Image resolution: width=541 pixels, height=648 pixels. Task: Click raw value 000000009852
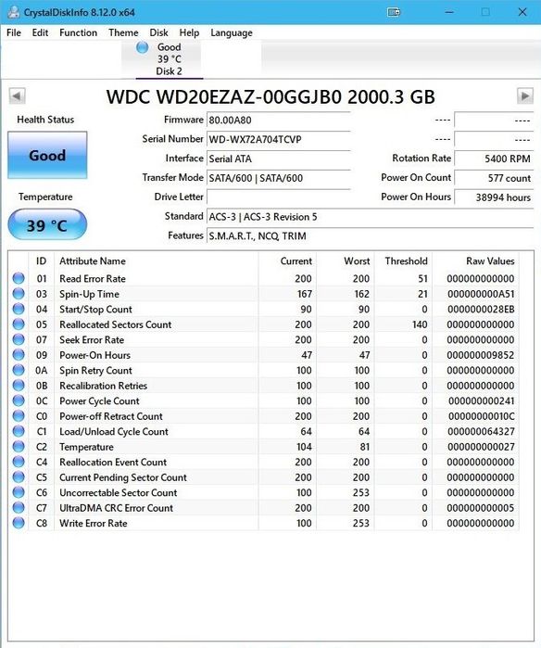click(x=481, y=355)
